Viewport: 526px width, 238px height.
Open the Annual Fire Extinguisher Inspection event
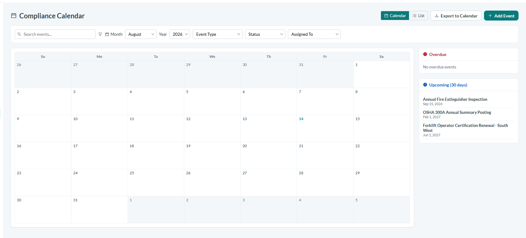pos(455,99)
